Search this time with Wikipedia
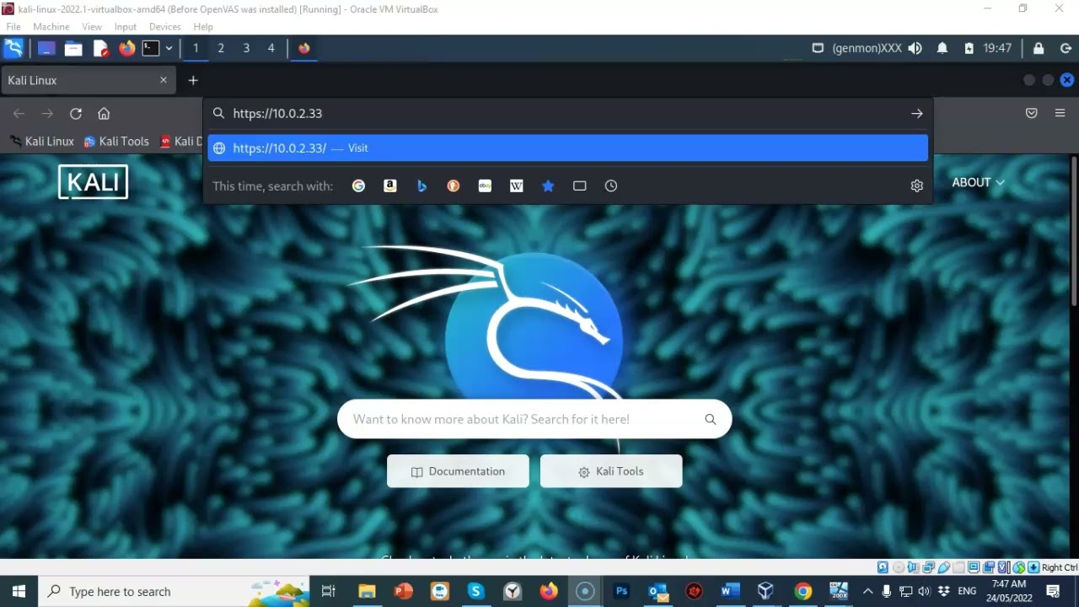This screenshot has width=1079, height=607. coord(517,185)
